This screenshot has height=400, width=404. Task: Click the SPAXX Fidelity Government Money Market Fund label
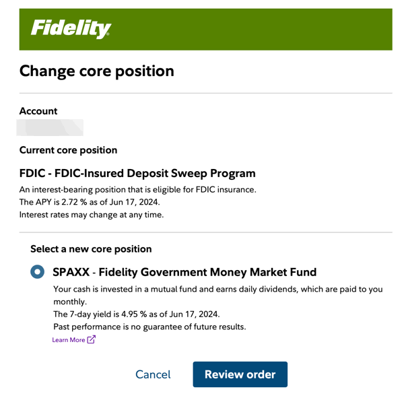click(184, 272)
